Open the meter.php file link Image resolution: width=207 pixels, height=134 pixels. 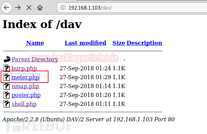coord(25,77)
